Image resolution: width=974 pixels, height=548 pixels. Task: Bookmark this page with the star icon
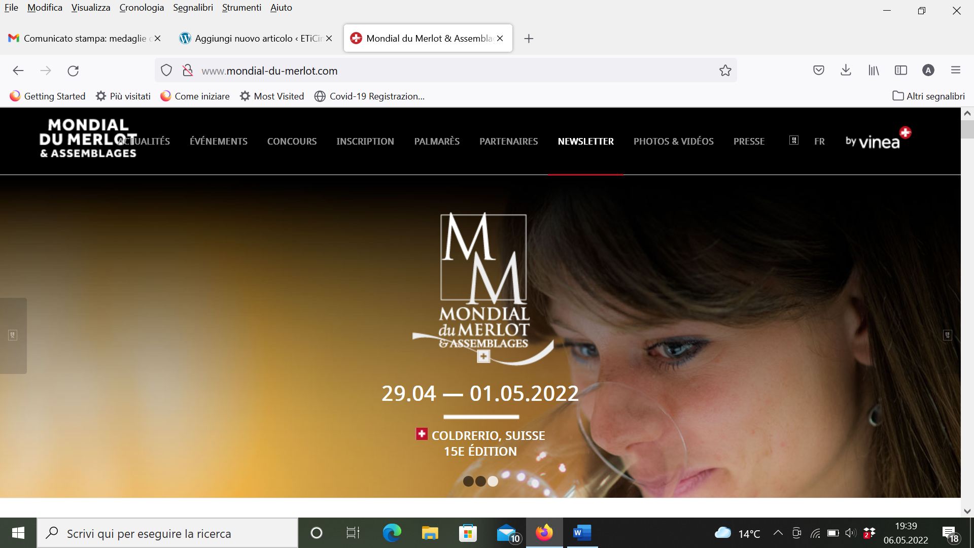[725, 71]
